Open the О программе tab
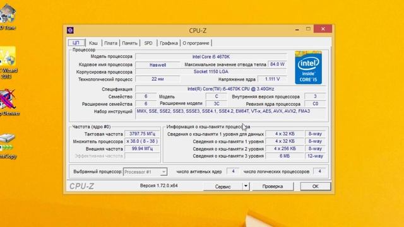404x227 pixels. [x=196, y=43]
